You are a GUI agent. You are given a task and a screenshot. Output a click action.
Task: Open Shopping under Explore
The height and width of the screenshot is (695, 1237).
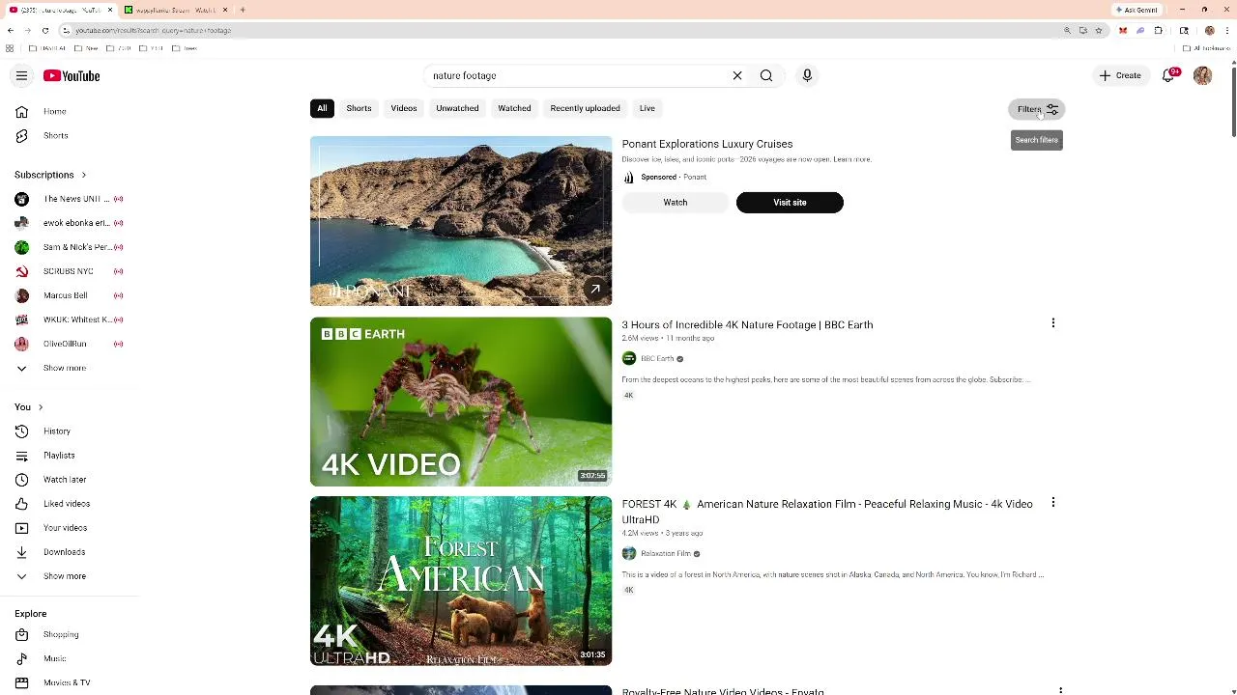[x=70, y=635]
